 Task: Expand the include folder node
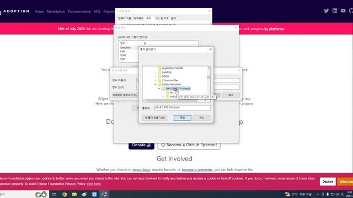pos(163,97)
